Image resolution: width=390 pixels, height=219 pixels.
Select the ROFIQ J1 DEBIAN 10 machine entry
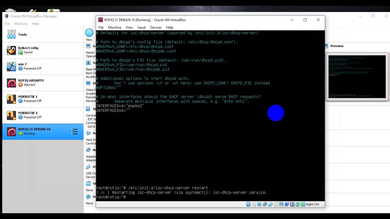click(x=43, y=131)
